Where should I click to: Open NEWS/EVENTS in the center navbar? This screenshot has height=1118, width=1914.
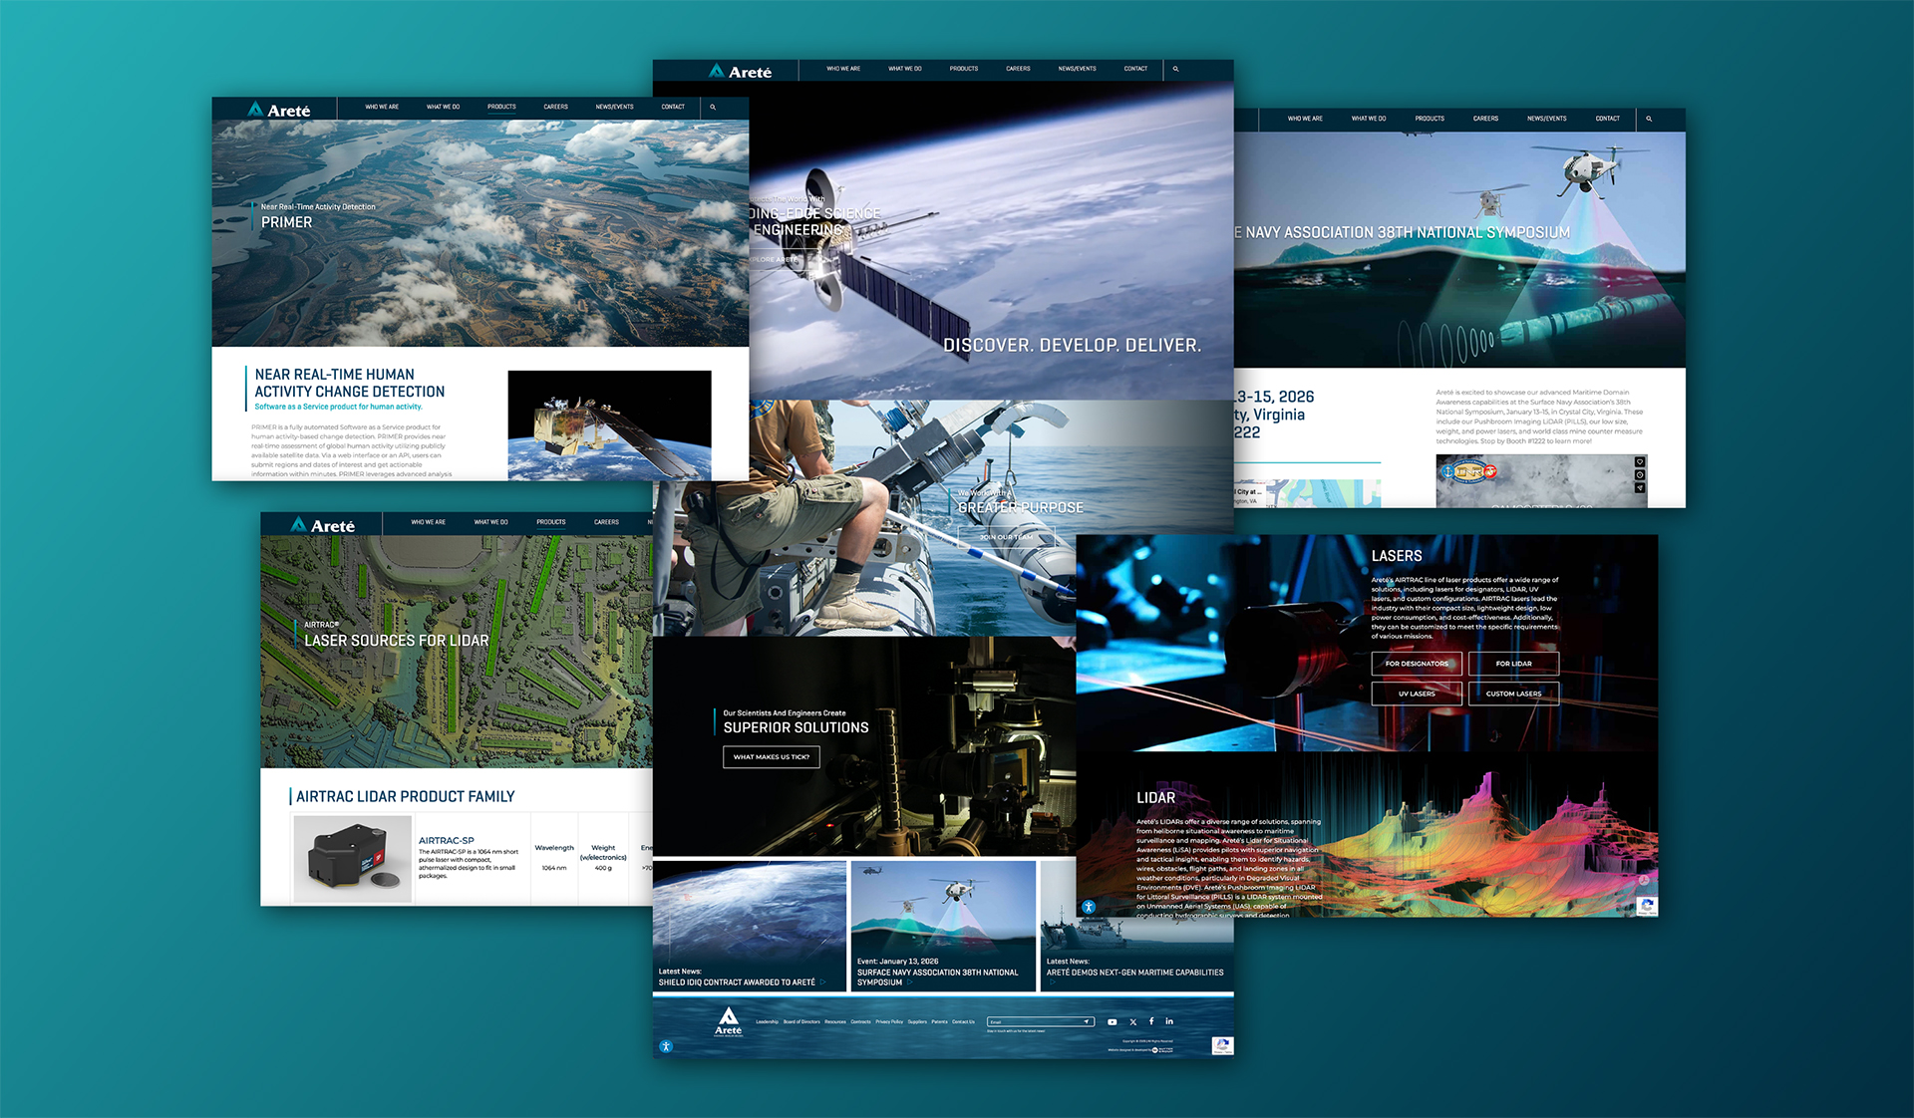coord(1077,69)
